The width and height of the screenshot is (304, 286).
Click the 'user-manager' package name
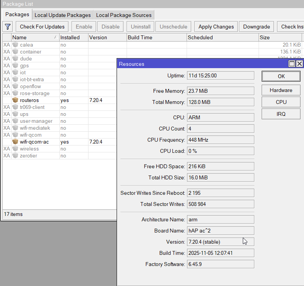36,121
